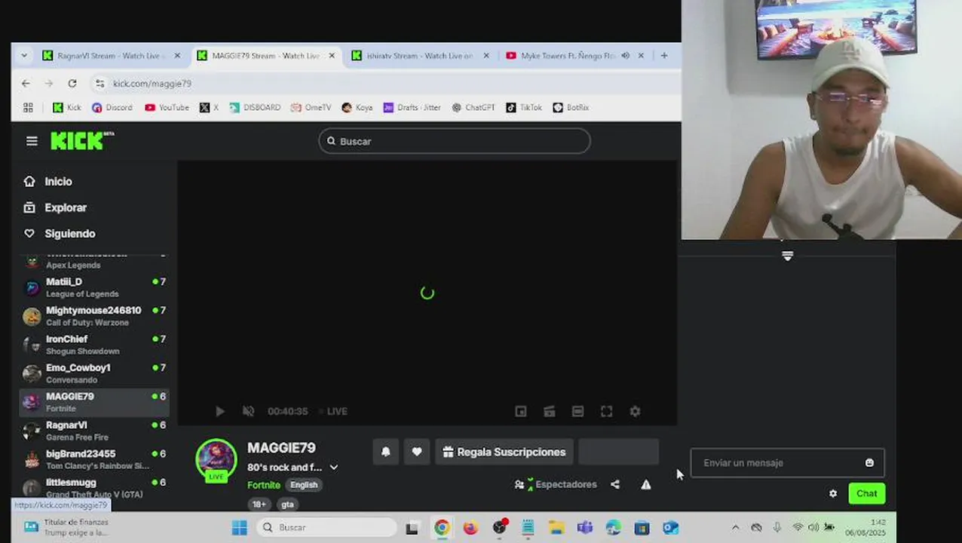Click the chat collapse arrow icon
This screenshot has width=962, height=543.
pyautogui.click(x=787, y=256)
